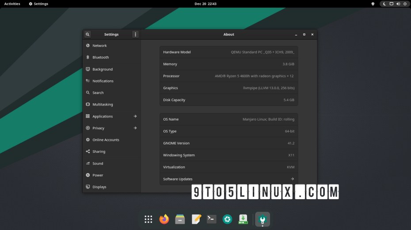Open the text editor from the dock
This screenshot has height=230, width=411.
(196, 219)
